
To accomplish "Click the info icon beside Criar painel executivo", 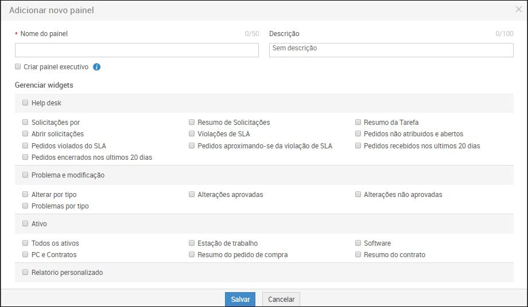I will click(x=96, y=67).
